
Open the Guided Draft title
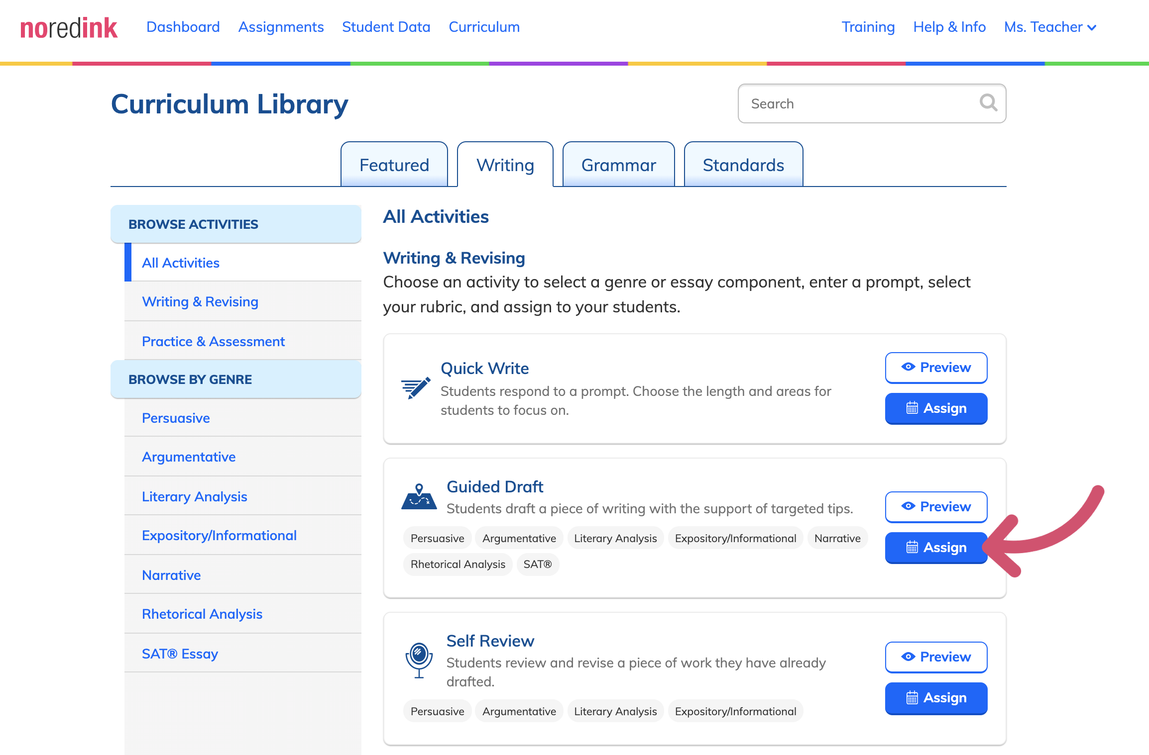tap(495, 486)
